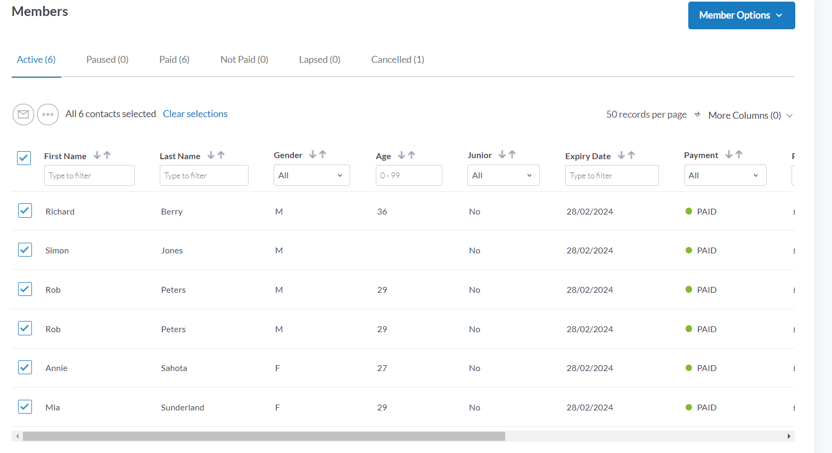Image resolution: width=832 pixels, height=453 pixels.
Task: Click 'All 6 contacts selected' text
Action: tap(111, 114)
